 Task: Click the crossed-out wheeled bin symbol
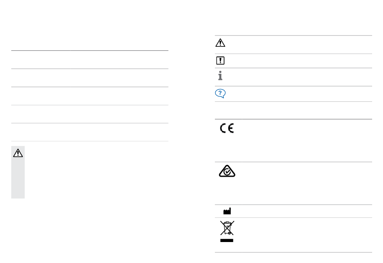(x=227, y=228)
